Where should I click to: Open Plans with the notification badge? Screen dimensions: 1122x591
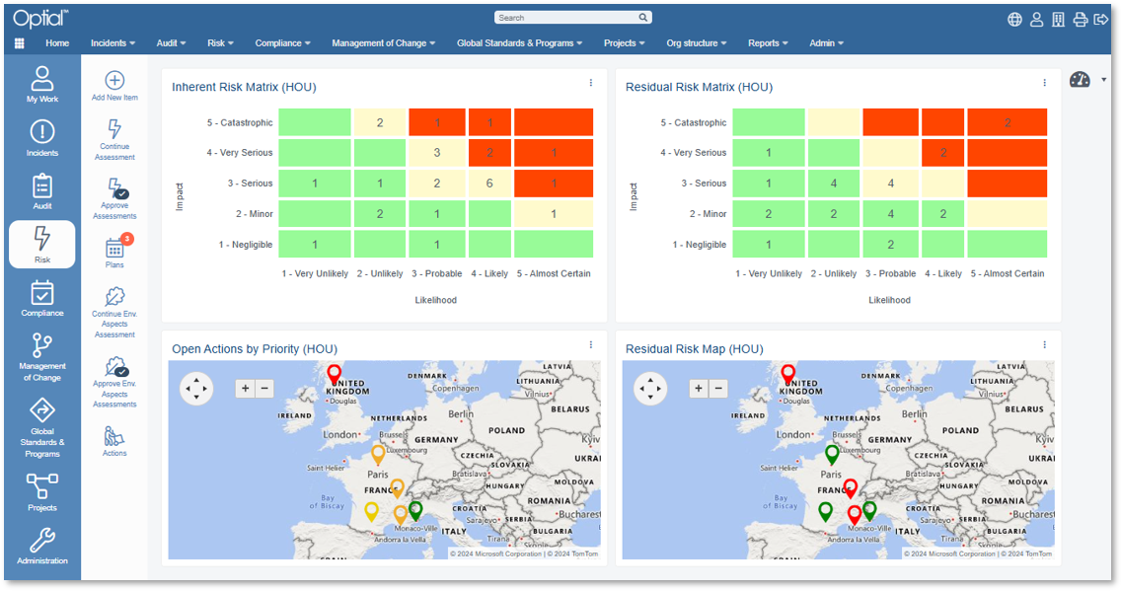point(113,249)
